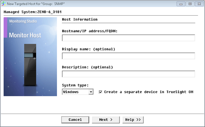Click the Cancel button
This screenshot has width=205, height=127.
75,120
